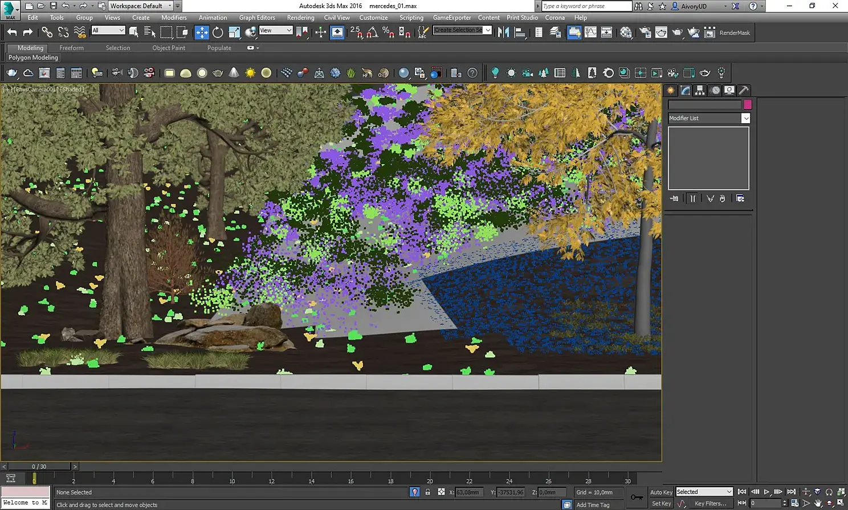Click the Key Filters button
848x510 pixels.
pyautogui.click(x=710, y=504)
